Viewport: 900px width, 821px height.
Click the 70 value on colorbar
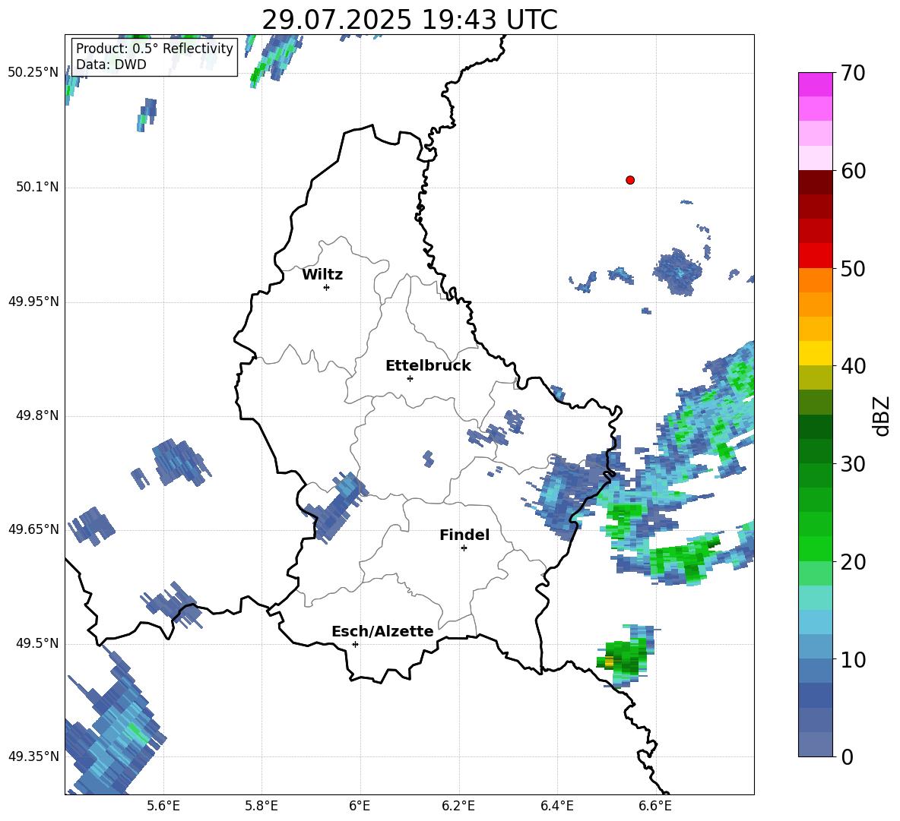point(853,73)
